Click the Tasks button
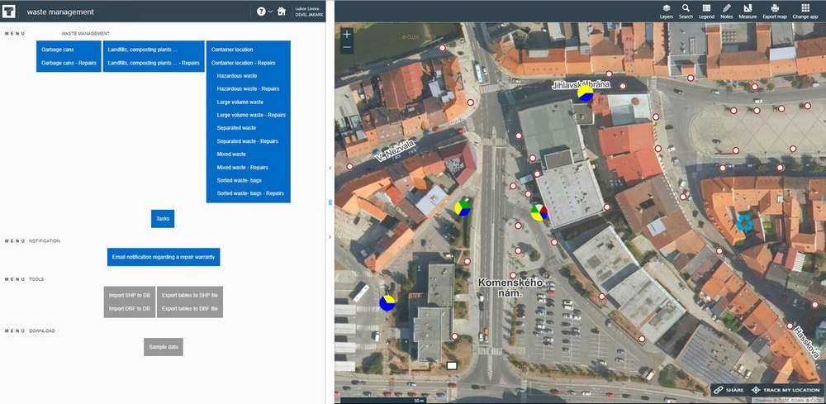 pyautogui.click(x=163, y=219)
